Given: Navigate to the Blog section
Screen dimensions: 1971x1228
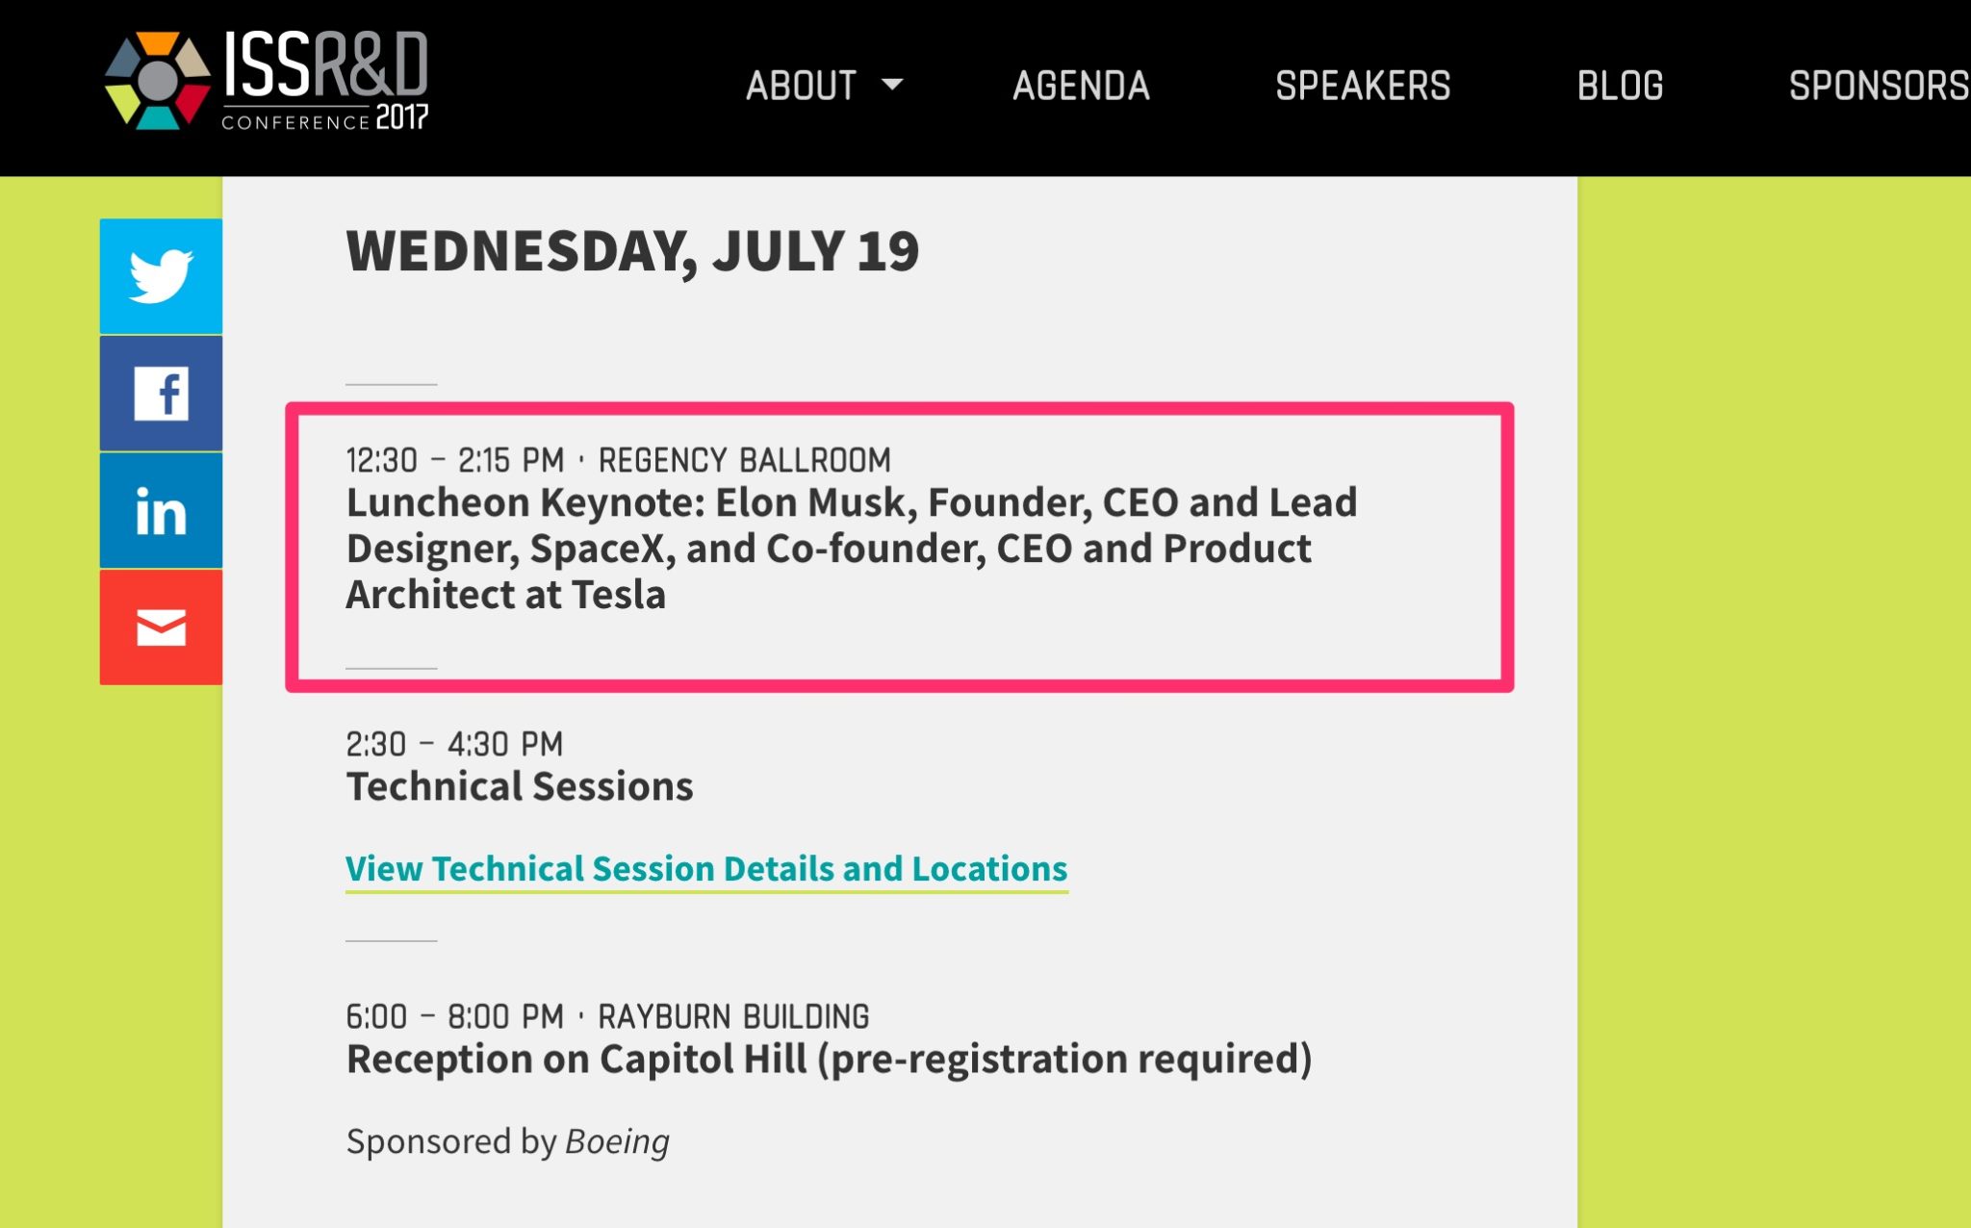Looking at the screenshot, I should tap(1620, 86).
